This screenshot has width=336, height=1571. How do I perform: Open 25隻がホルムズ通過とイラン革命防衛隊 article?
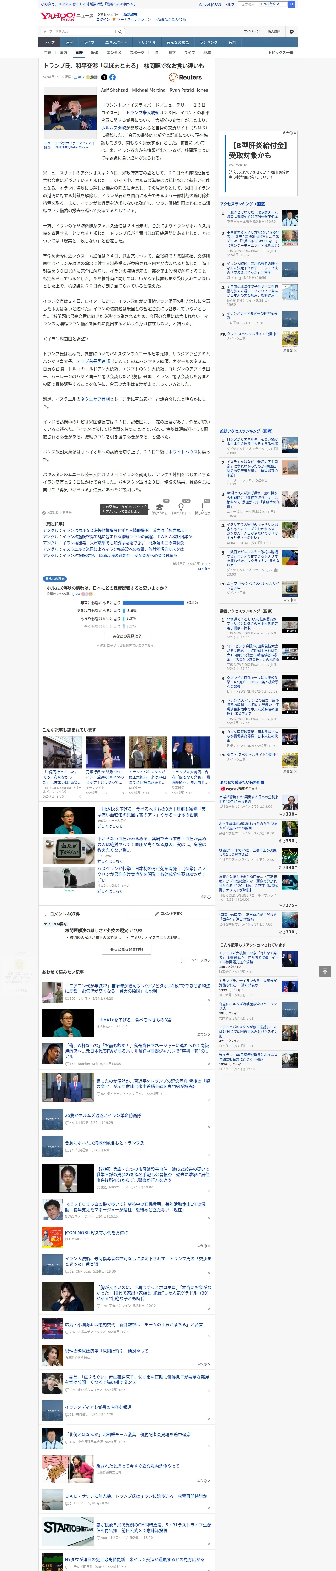click(x=103, y=1115)
